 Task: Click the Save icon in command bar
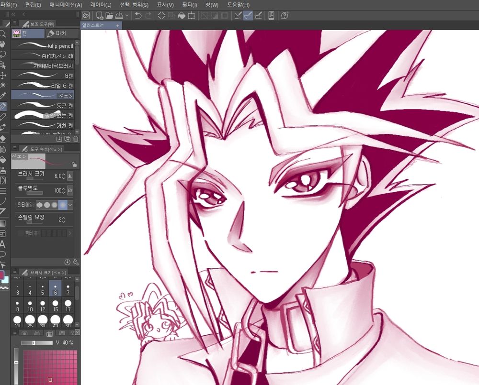(x=119, y=15)
